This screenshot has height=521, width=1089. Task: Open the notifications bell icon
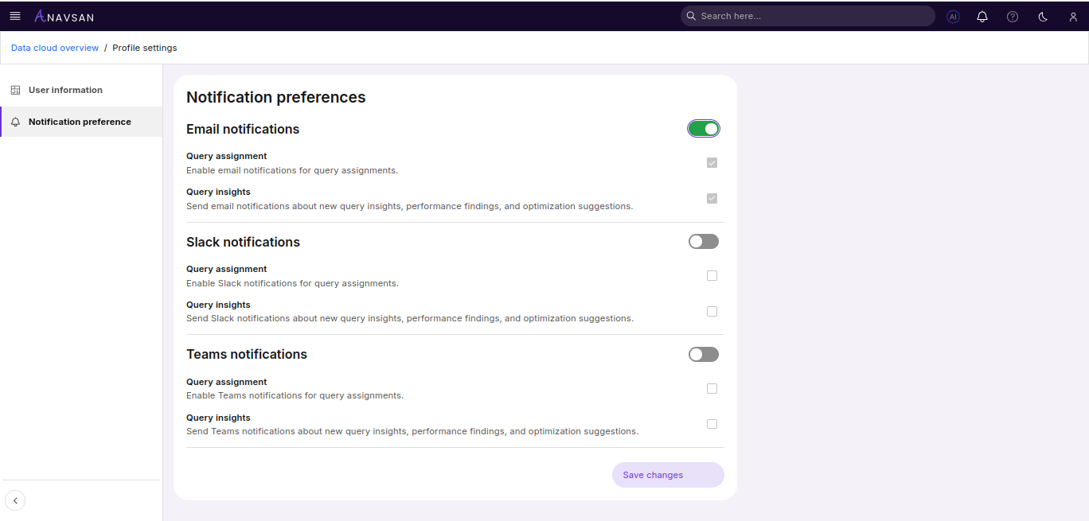982,16
